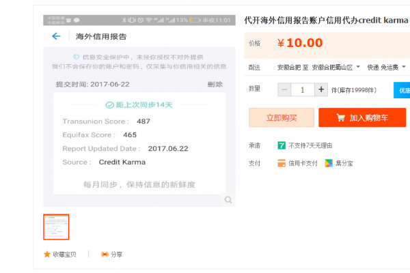Click the 海外信用报告 page heading
Screen dimensions: 410x273
tap(101, 36)
